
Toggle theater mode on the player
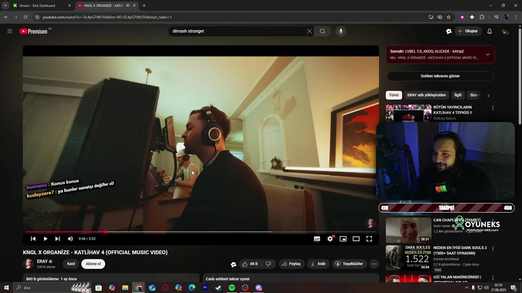[356, 239]
